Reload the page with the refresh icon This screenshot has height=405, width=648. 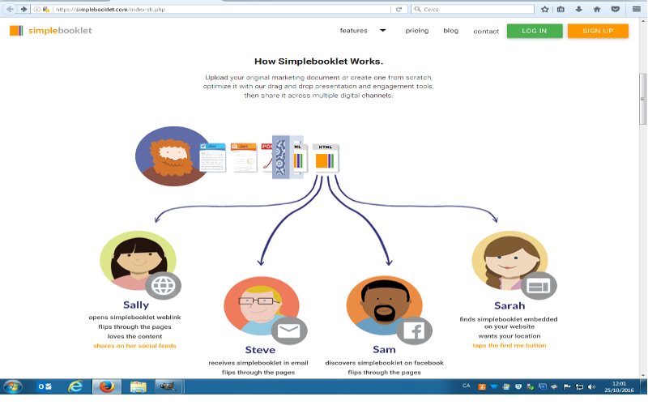point(399,9)
